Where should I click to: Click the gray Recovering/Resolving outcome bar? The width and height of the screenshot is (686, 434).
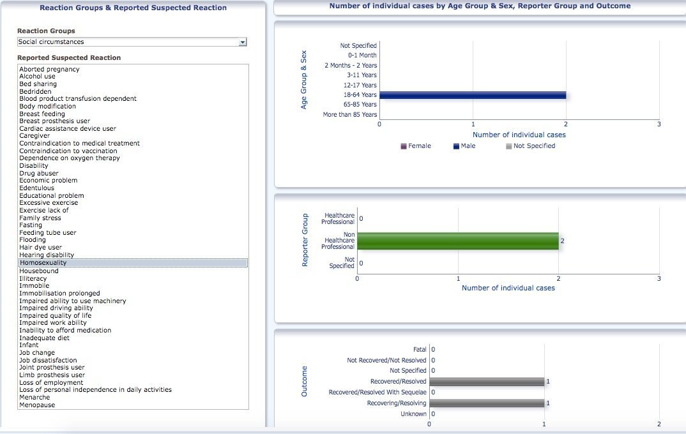pyautogui.click(x=487, y=403)
